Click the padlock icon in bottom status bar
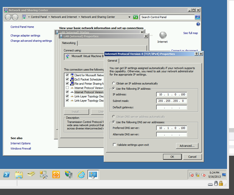The width and height of the screenshot is (234, 195). point(221,183)
